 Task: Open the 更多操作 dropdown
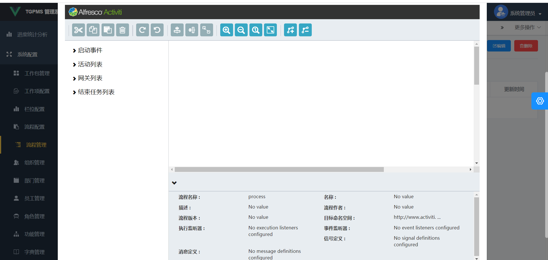tap(527, 27)
